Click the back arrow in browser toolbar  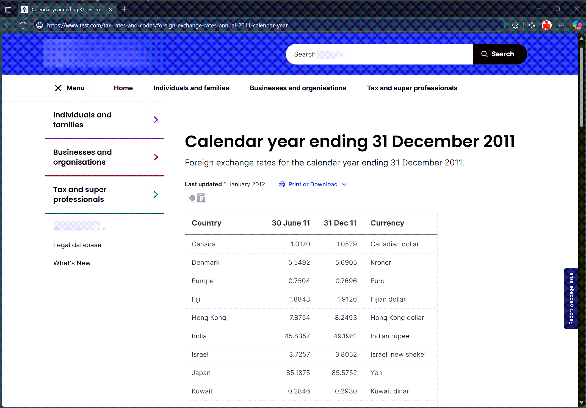8,25
